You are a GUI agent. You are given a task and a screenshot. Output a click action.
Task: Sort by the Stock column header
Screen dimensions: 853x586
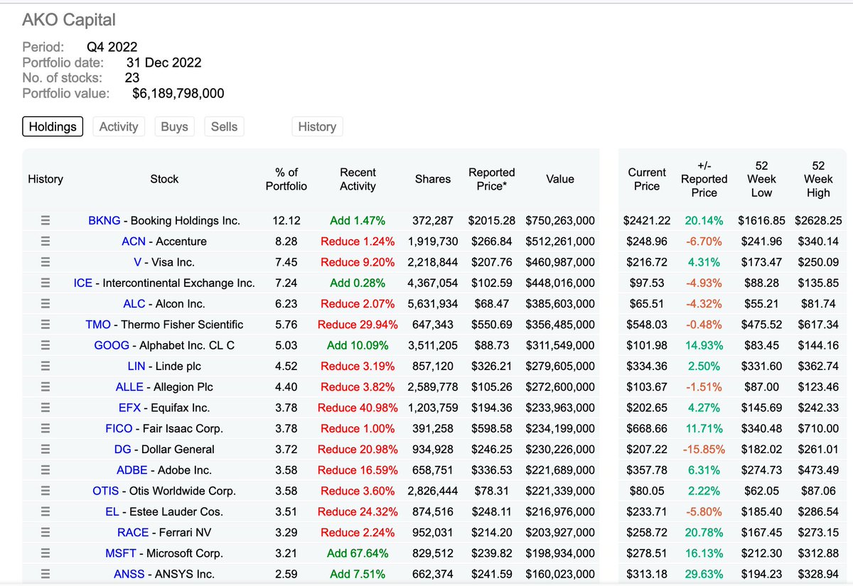(x=164, y=179)
